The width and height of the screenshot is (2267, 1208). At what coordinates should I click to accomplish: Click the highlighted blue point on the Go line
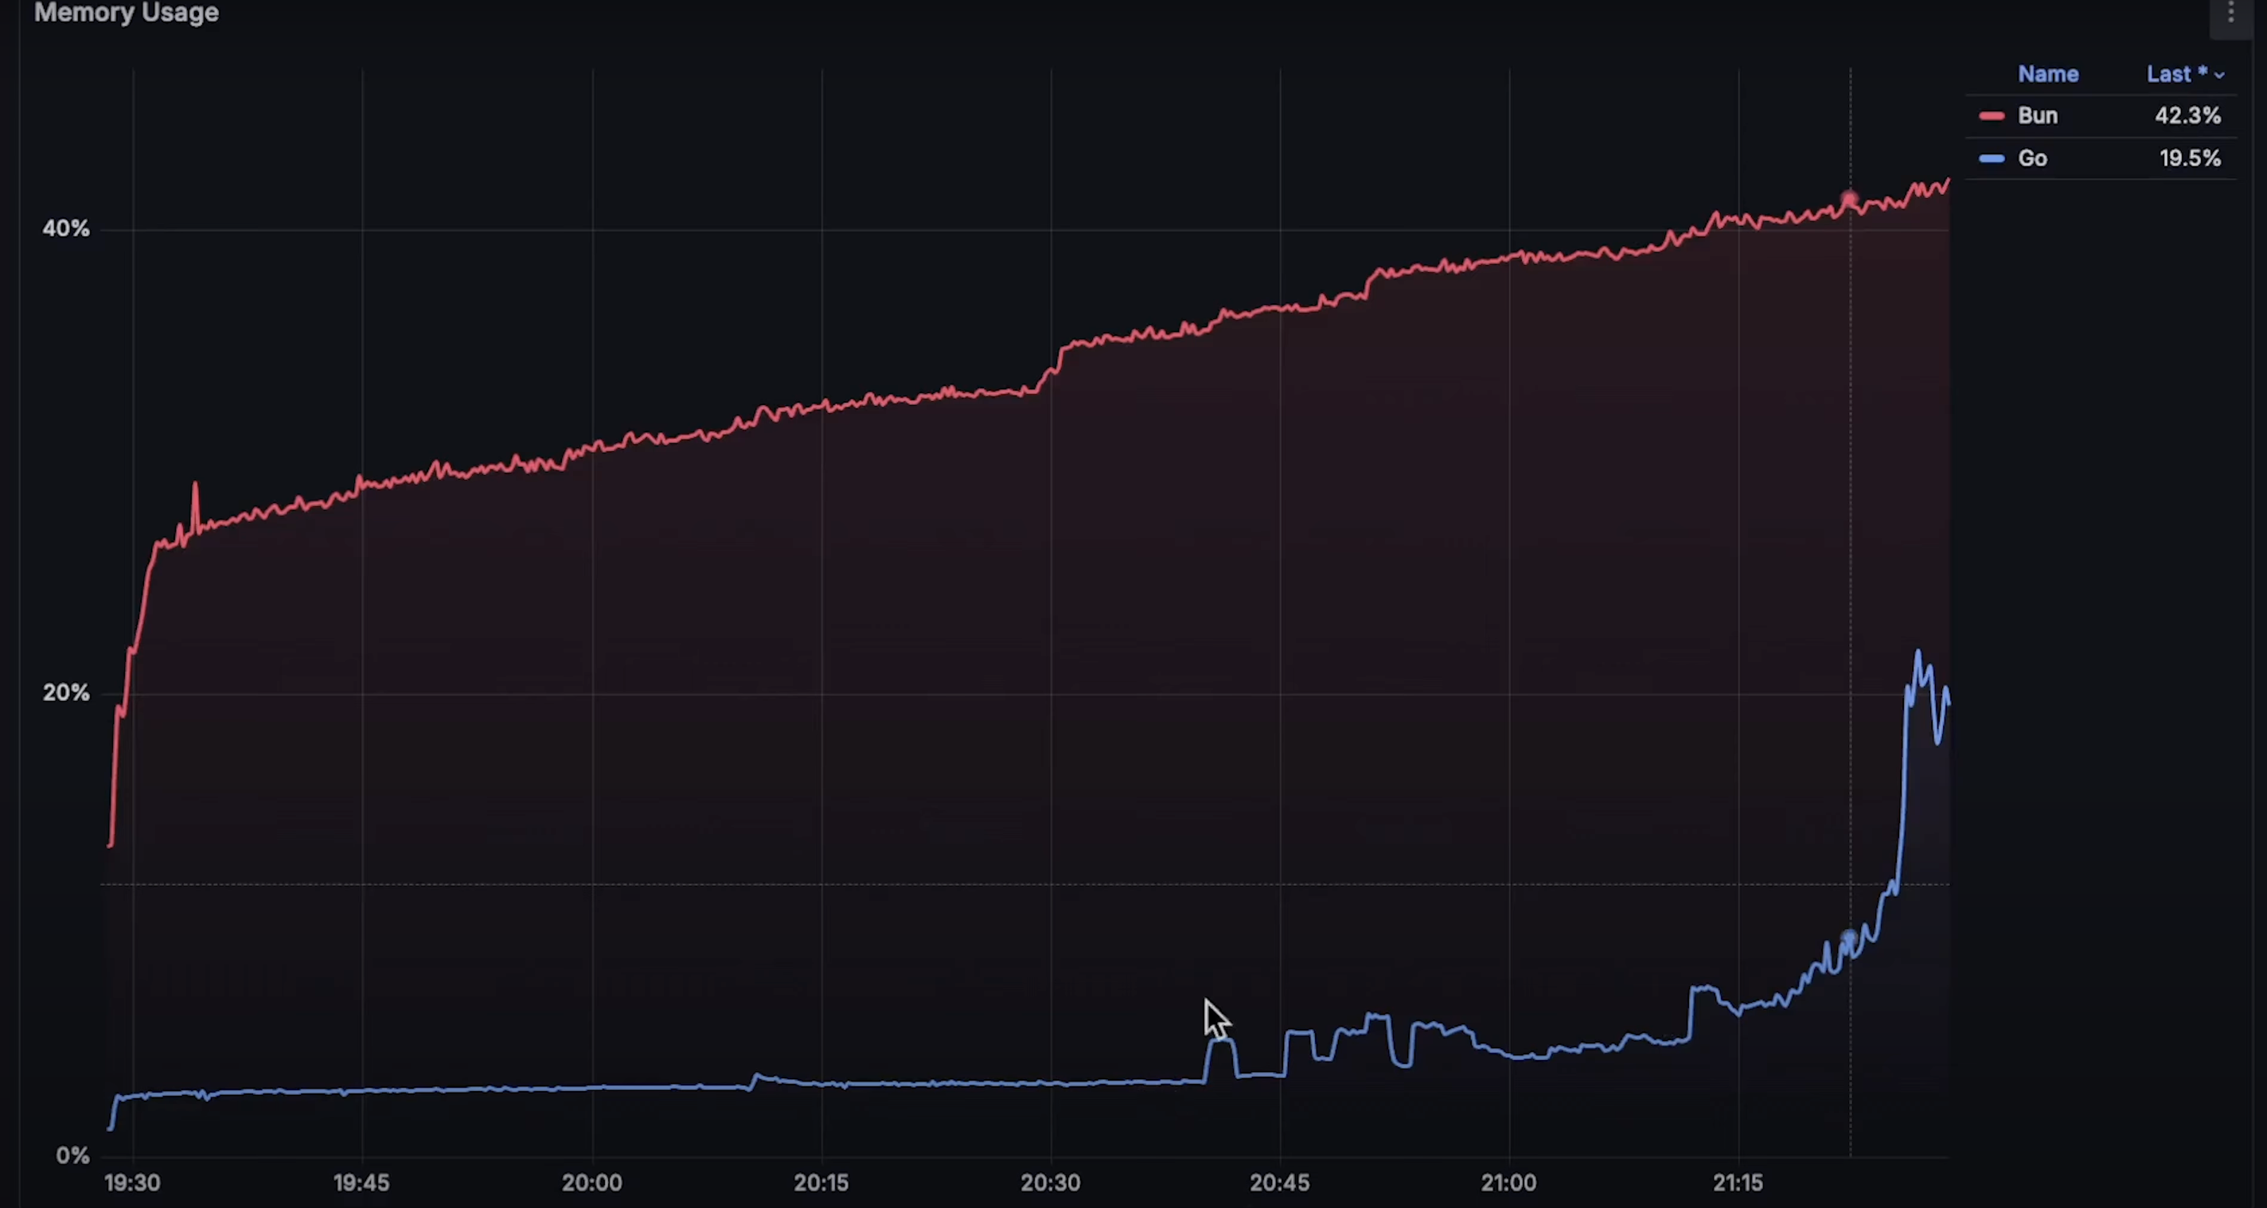(1849, 938)
